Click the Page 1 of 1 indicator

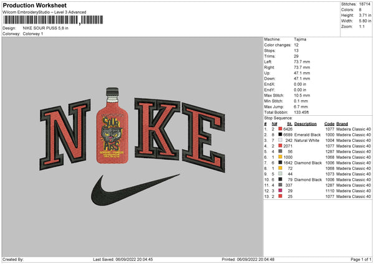(361, 259)
